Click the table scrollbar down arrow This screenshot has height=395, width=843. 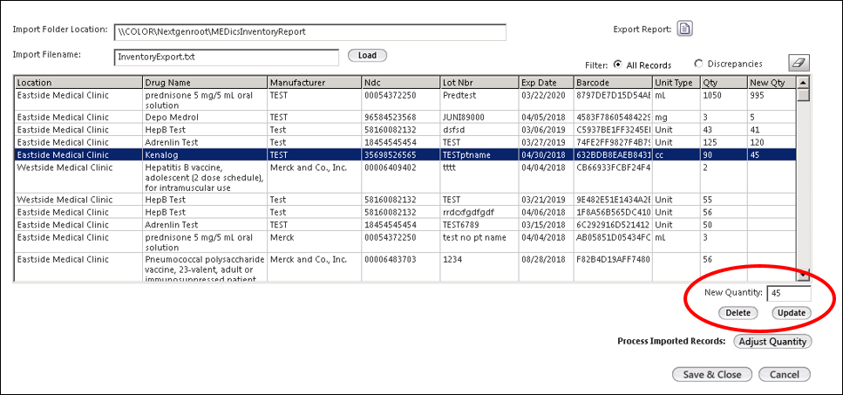pyautogui.click(x=803, y=274)
